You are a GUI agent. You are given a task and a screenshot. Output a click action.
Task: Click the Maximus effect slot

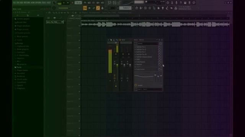click(146, 64)
